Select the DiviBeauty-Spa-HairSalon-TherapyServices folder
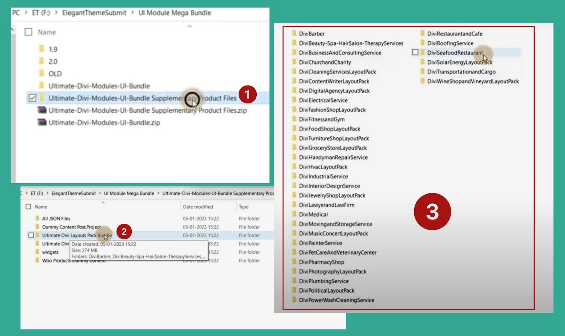Image resolution: width=565 pixels, height=336 pixels. (351, 43)
